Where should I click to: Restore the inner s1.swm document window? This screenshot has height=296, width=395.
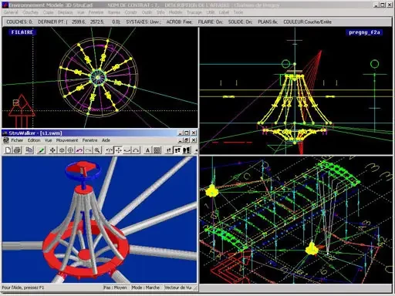187,140
